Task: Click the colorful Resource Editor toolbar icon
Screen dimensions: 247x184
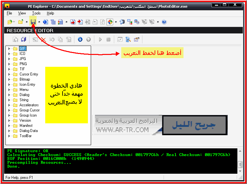Action: [110, 22]
